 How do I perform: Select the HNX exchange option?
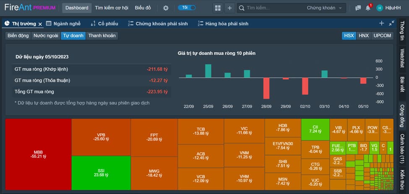click(363, 36)
